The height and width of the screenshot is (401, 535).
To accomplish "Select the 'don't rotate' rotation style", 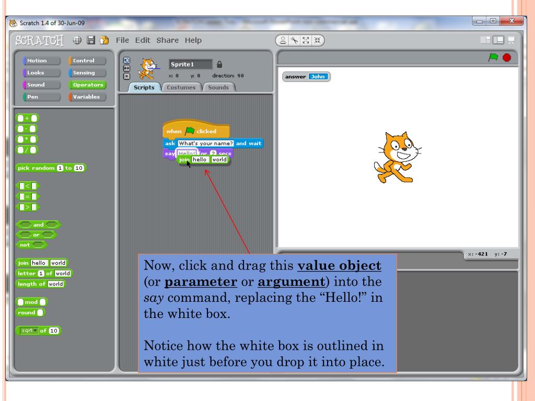I will pos(126,76).
